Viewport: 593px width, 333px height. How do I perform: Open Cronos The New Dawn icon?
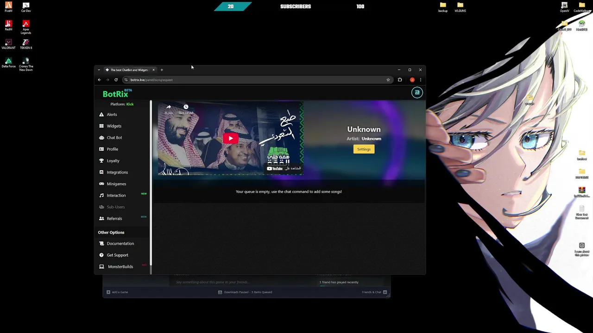tap(26, 64)
